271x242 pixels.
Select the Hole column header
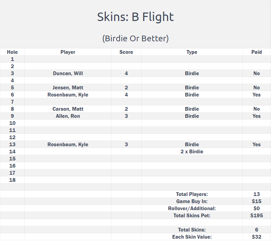12,52
